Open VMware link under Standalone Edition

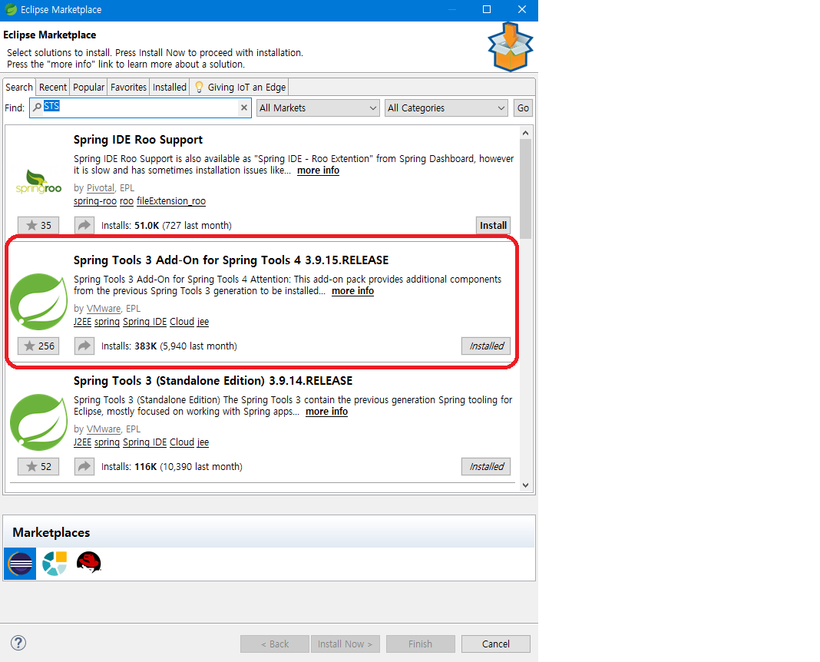(104, 429)
